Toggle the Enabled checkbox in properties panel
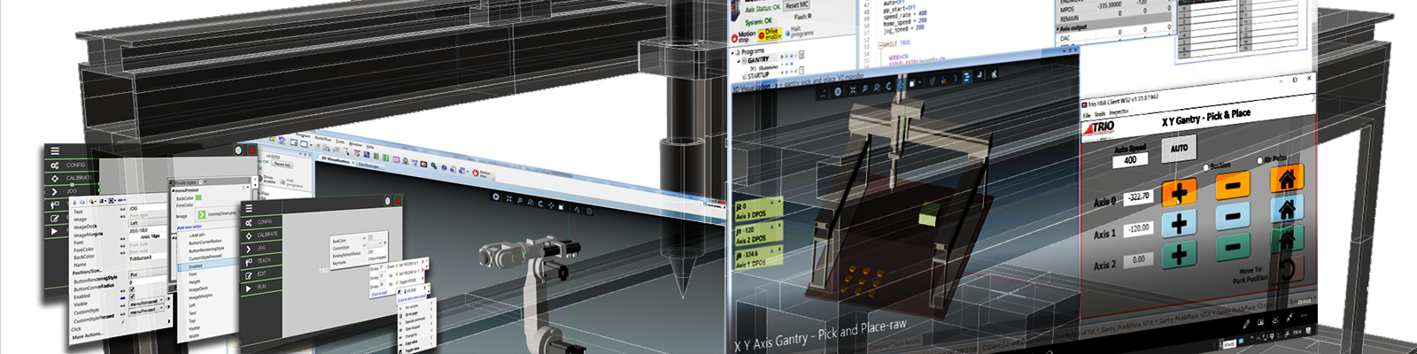The height and width of the screenshot is (354, 1417). [x=133, y=289]
